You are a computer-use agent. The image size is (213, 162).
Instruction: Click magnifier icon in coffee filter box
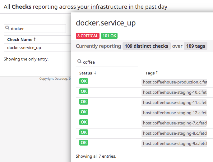(80, 62)
